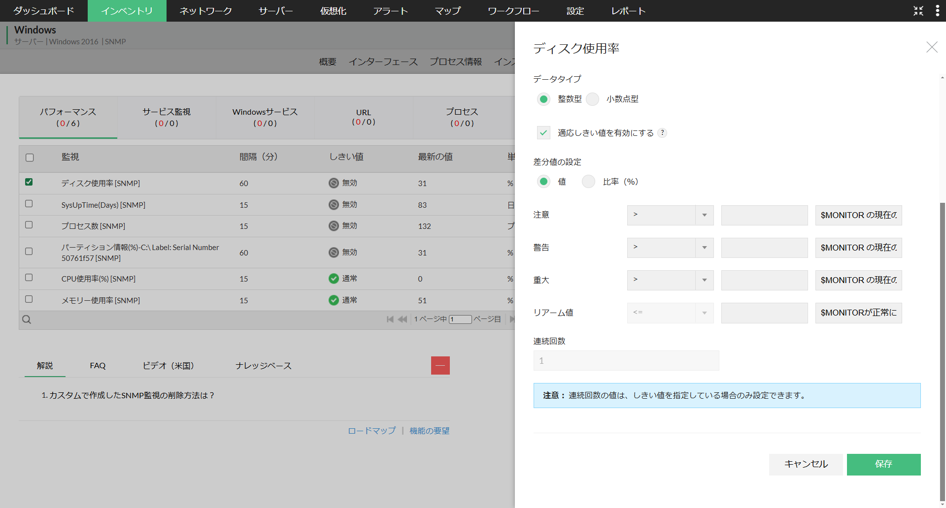Choose the 比率（％） radio option
This screenshot has height=508, width=946.
(x=588, y=181)
